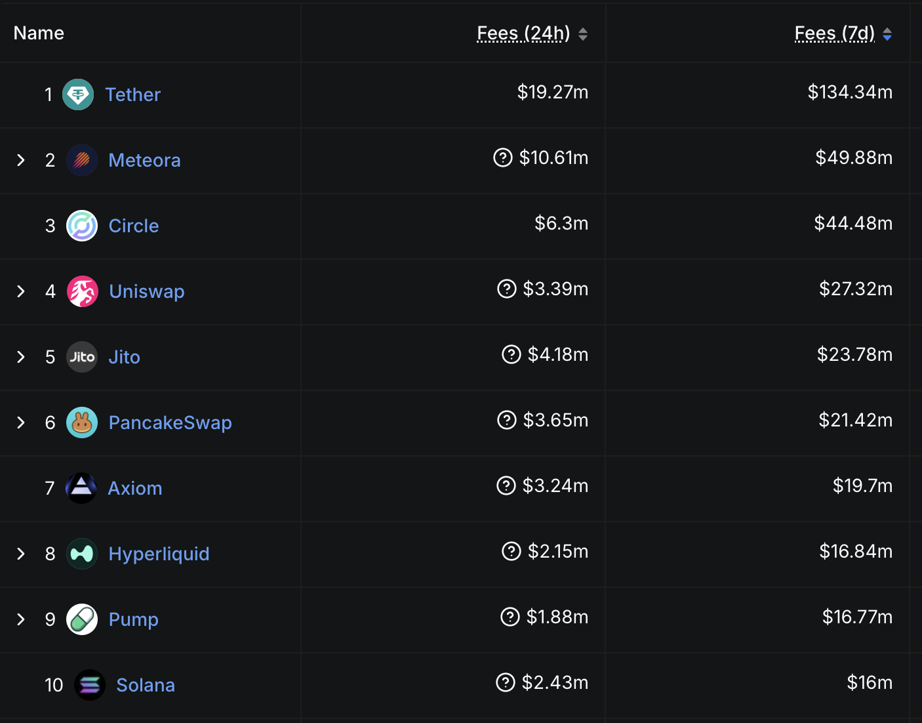Viewport: 922px width, 723px height.
Task: Click the Hyperliquid logo icon
Action: pyautogui.click(x=81, y=554)
